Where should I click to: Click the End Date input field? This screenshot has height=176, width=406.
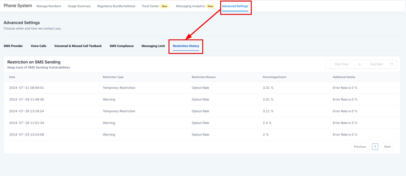(376, 64)
